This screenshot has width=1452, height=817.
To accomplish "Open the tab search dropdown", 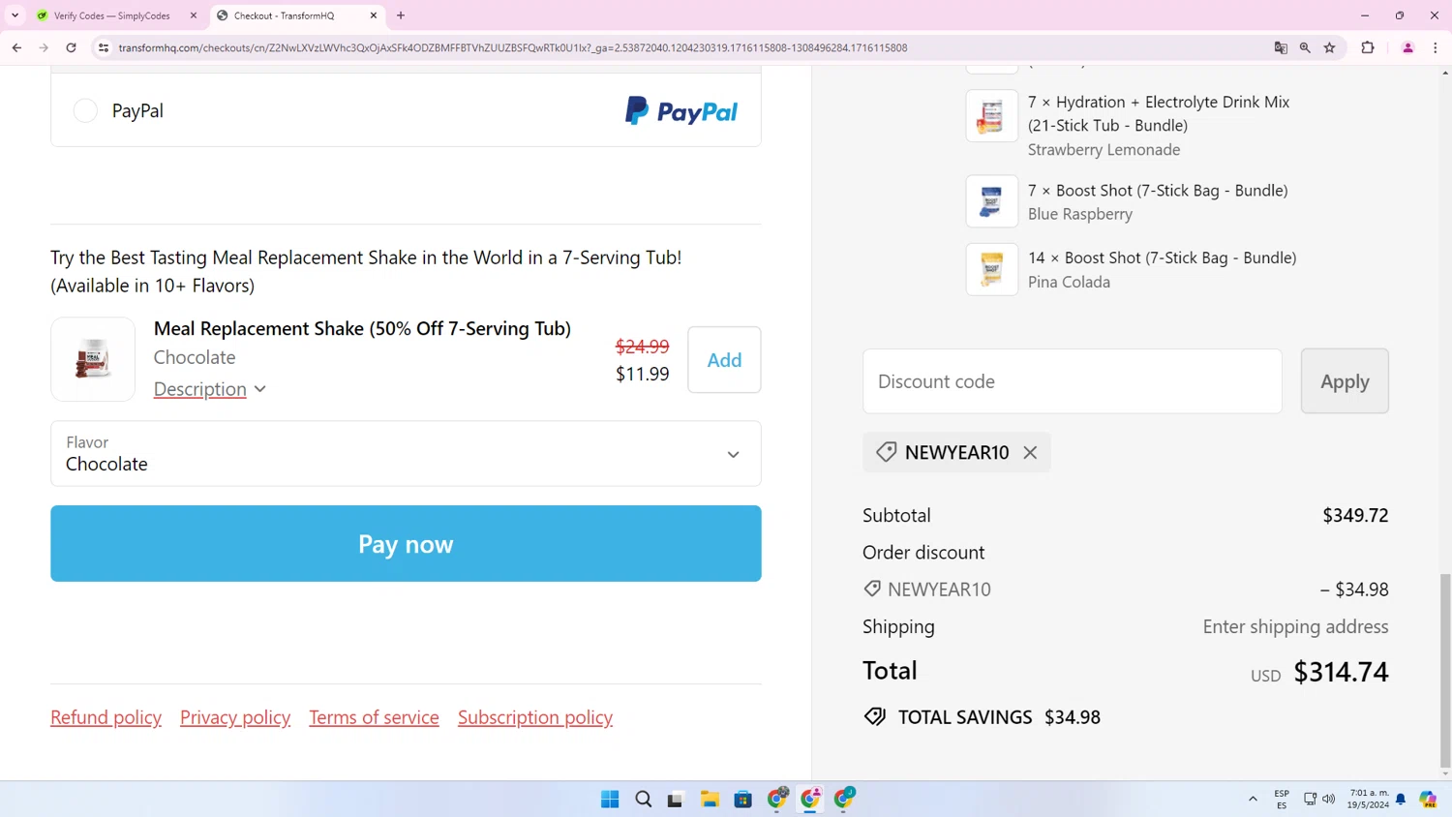I will click(15, 15).
